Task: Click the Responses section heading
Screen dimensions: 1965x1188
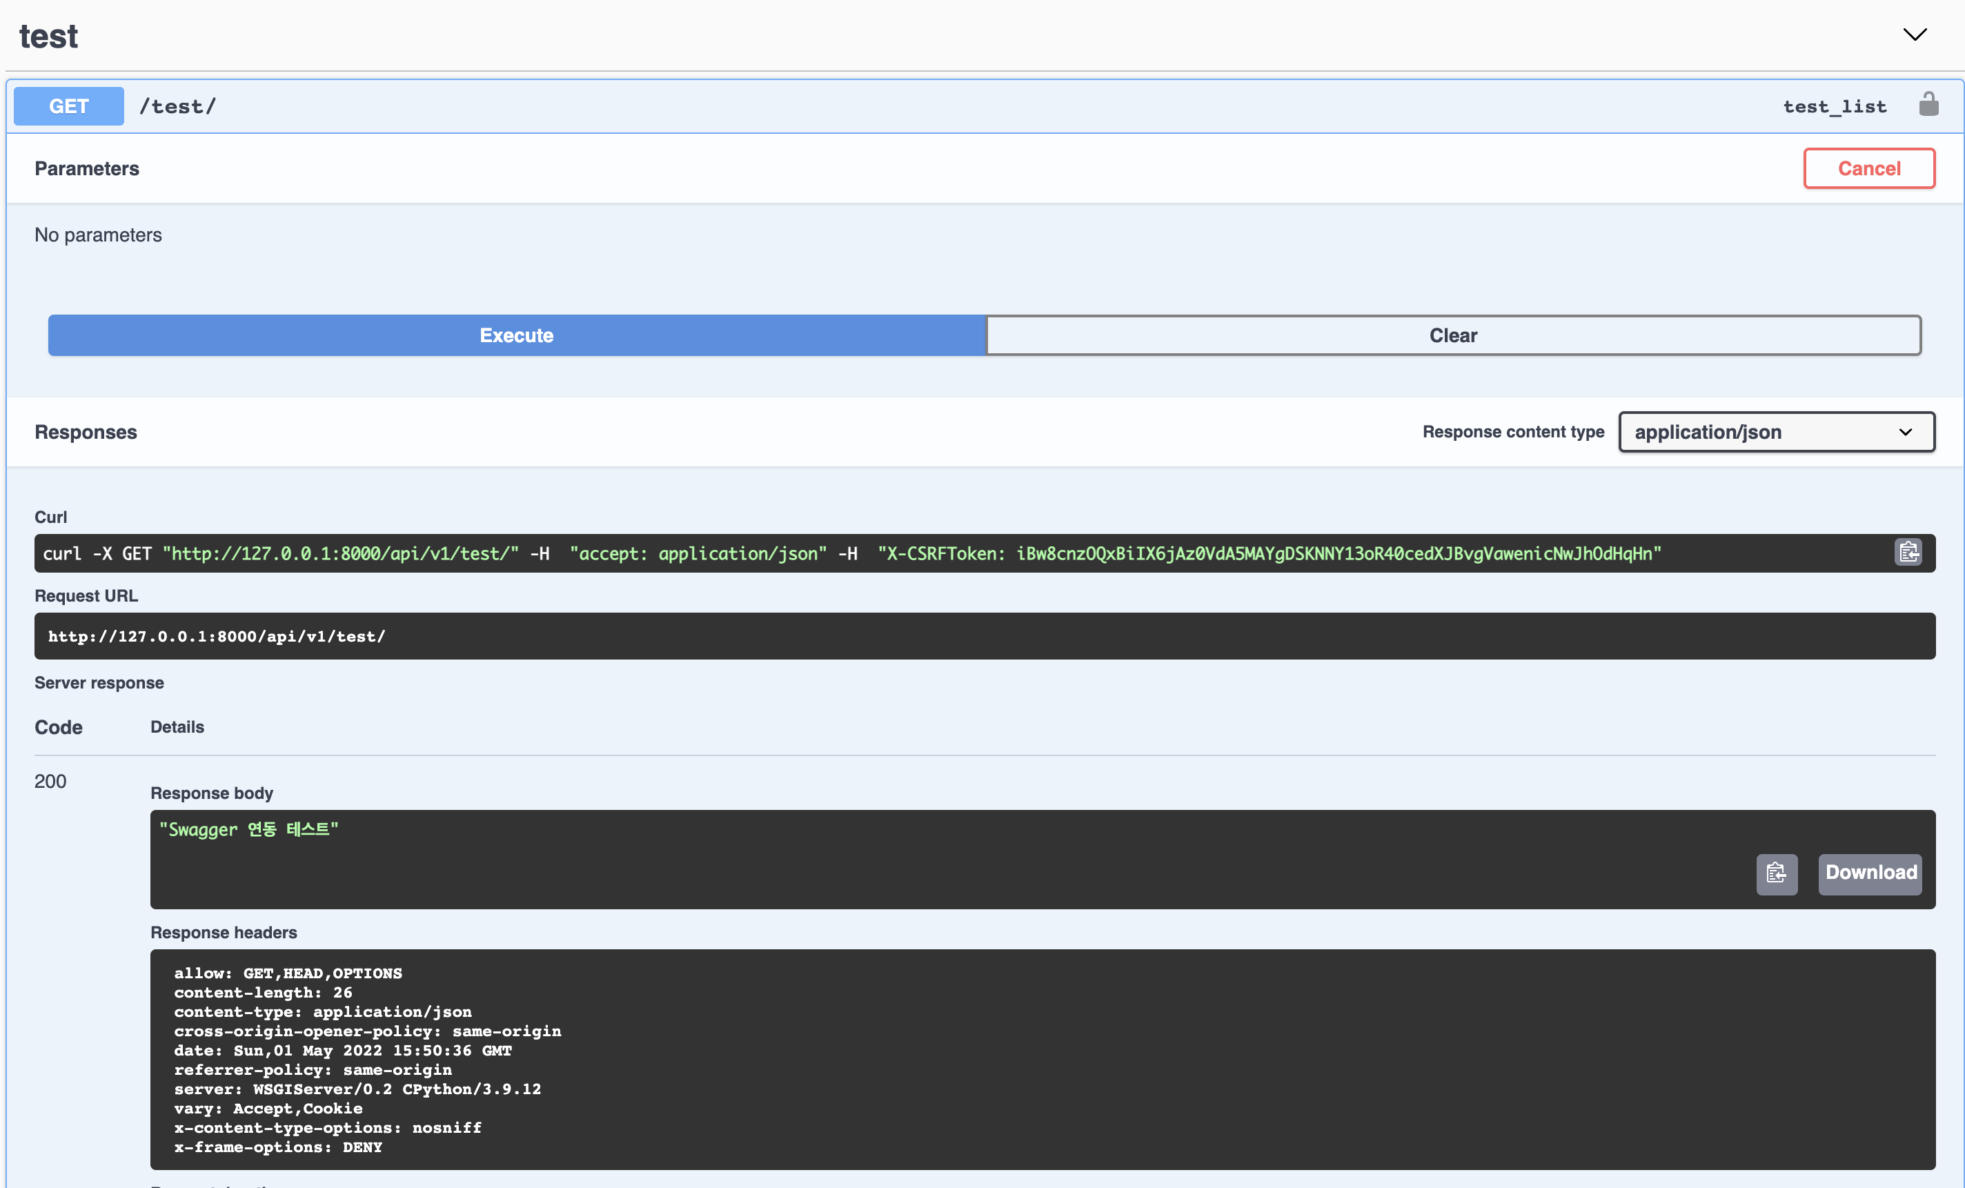Action: pyautogui.click(x=86, y=432)
